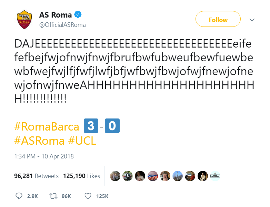View the 96,281 Retweets list
Image resolution: width=270 pixels, height=207 pixels.
(x=36, y=176)
